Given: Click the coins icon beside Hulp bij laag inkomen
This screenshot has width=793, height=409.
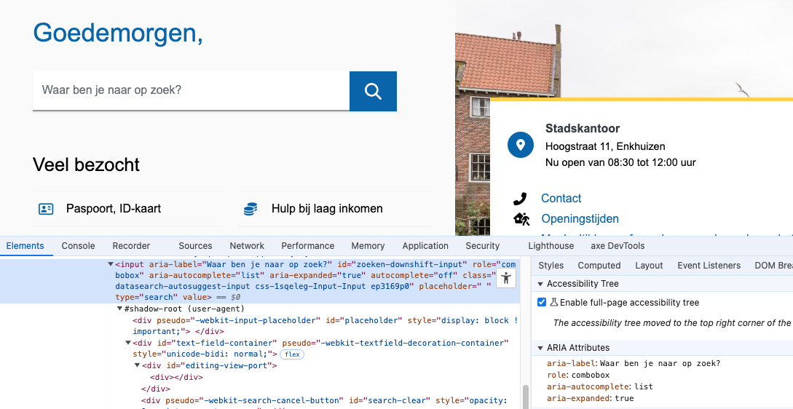Looking at the screenshot, I should click(x=250, y=209).
